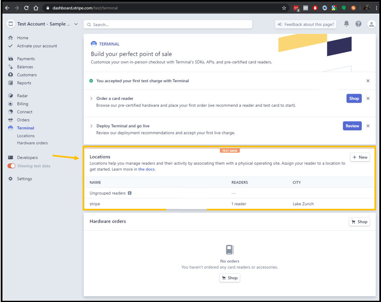The image size is (381, 302).
Task: Dismiss the Order a card reader step
Action: click(x=368, y=98)
